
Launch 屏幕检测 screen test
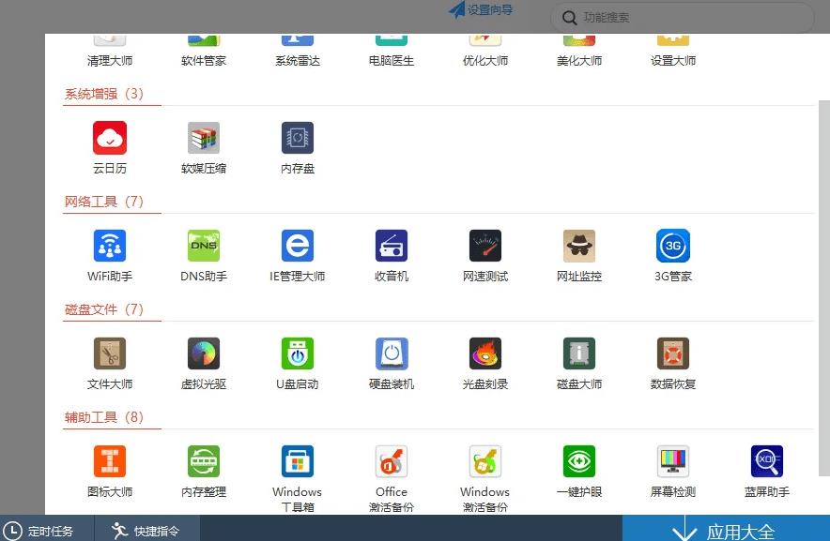[x=673, y=472]
